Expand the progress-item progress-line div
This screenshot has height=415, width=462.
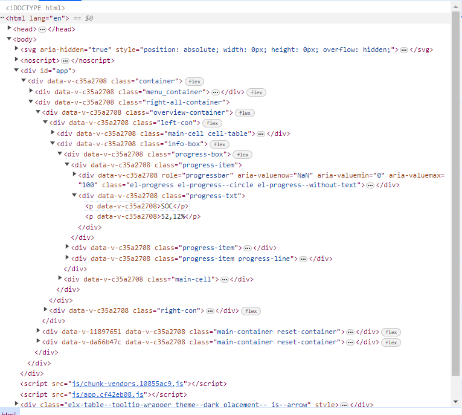pos(67,257)
